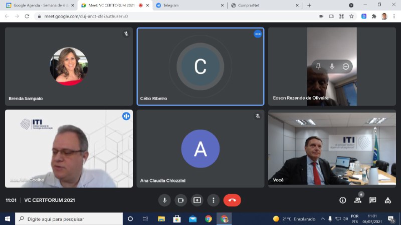This screenshot has height=225, width=401.
Task: Click the Present now screen share icon
Action: 197,200
